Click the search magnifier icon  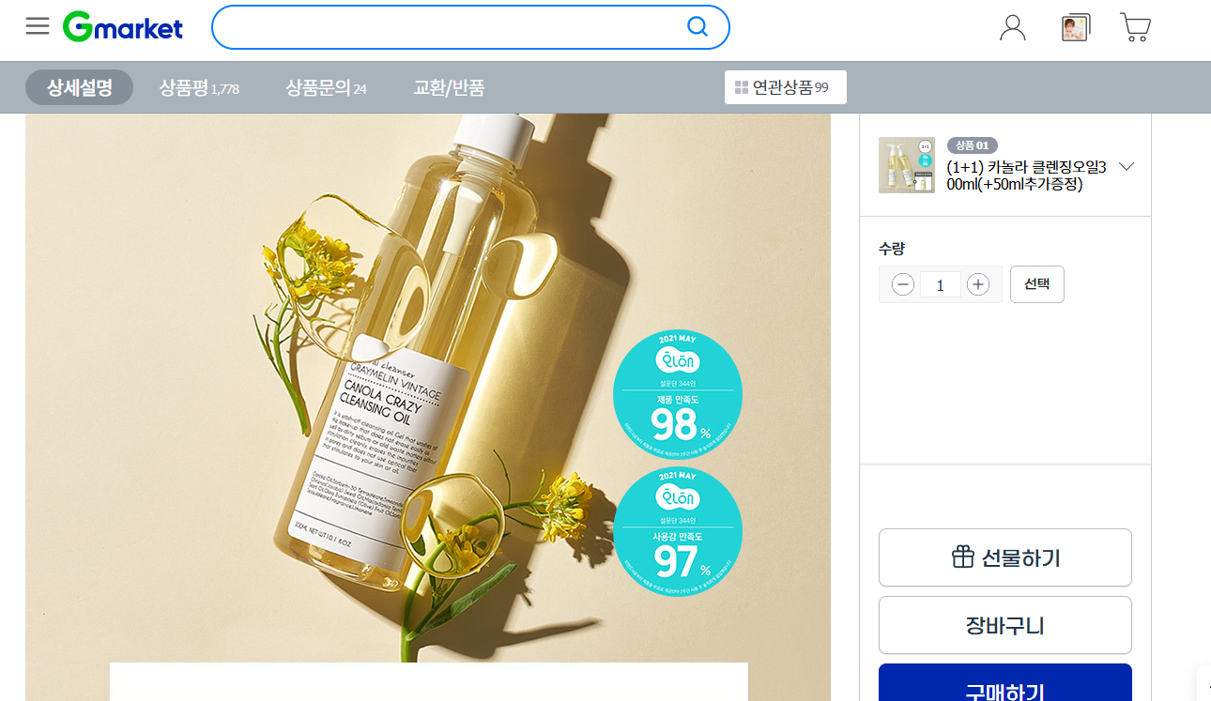click(x=697, y=27)
